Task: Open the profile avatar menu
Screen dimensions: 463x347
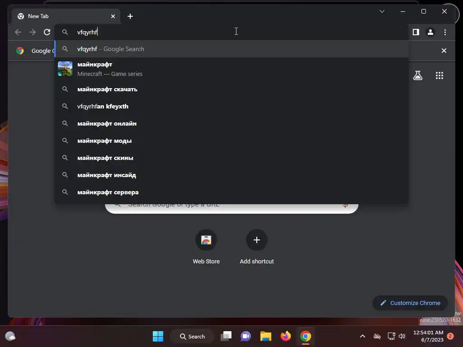Action: [x=430, y=32]
